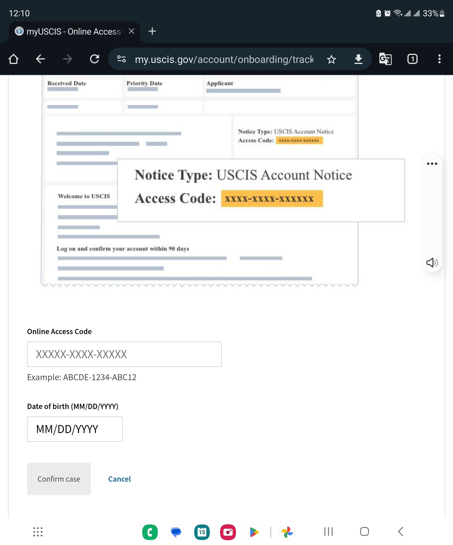453x545 pixels.
Task: Bookmark page with the star icon
Action: pos(331,59)
